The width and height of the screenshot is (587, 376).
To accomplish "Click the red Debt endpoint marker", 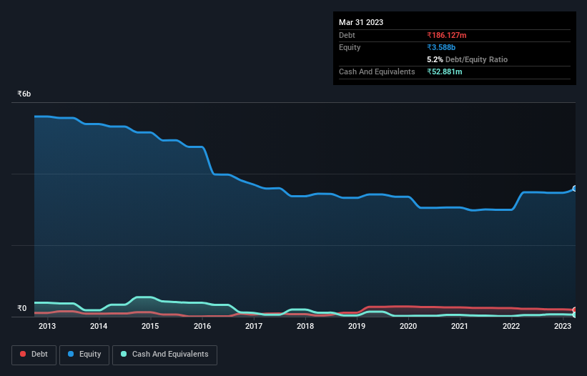I will pyautogui.click(x=575, y=310).
